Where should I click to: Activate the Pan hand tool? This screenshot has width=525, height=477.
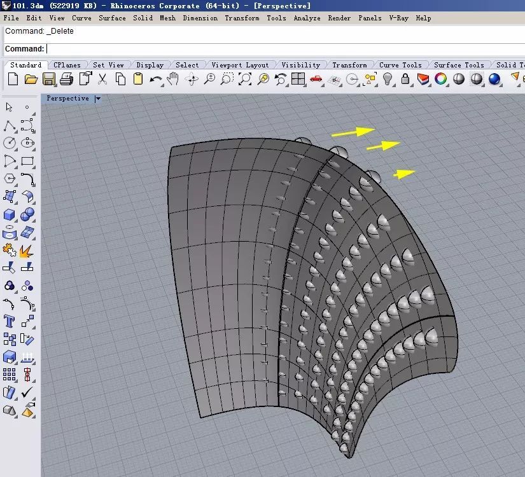pos(173,79)
